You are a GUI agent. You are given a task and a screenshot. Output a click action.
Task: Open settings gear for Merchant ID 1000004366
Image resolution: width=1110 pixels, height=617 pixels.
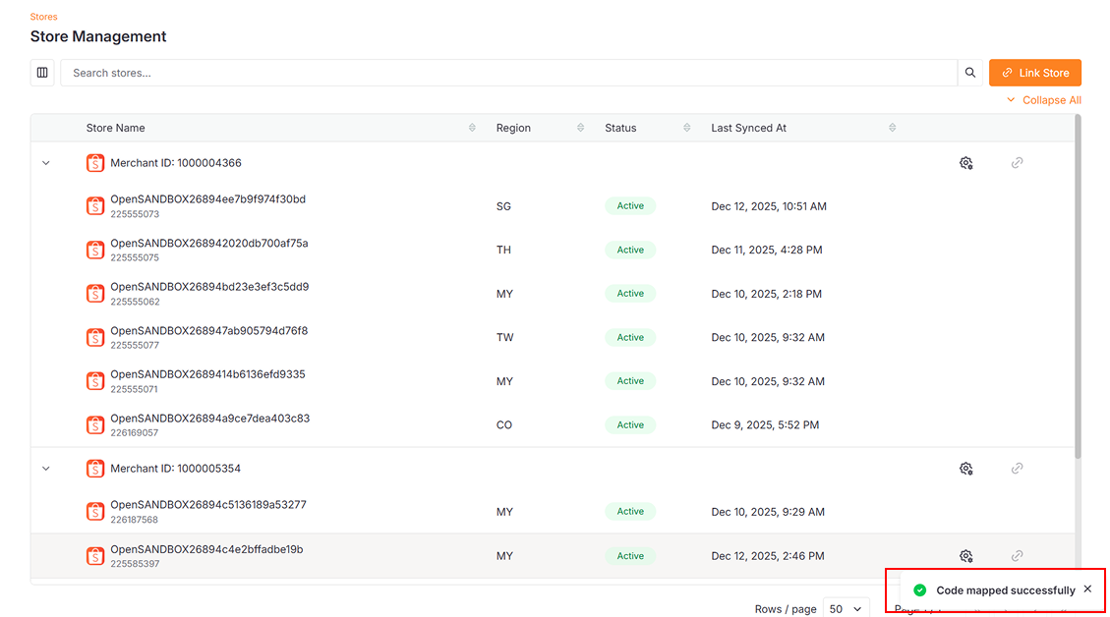click(x=965, y=163)
